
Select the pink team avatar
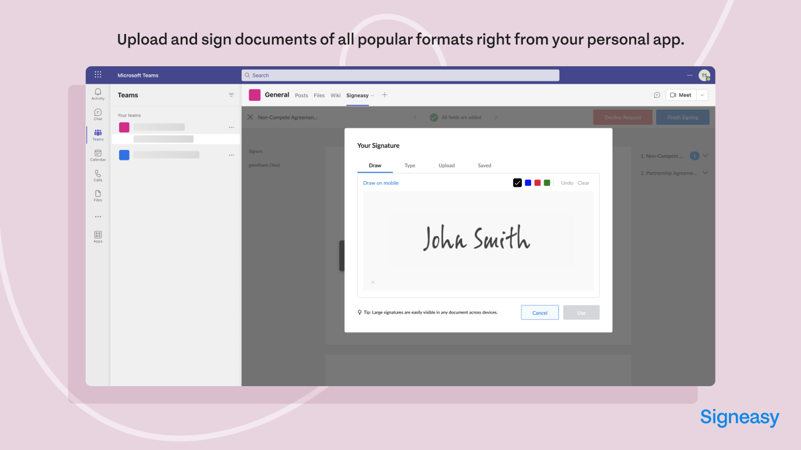pyautogui.click(x=124, y=127)
